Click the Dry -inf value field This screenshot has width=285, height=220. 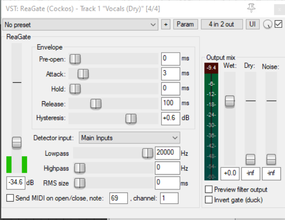251,174
